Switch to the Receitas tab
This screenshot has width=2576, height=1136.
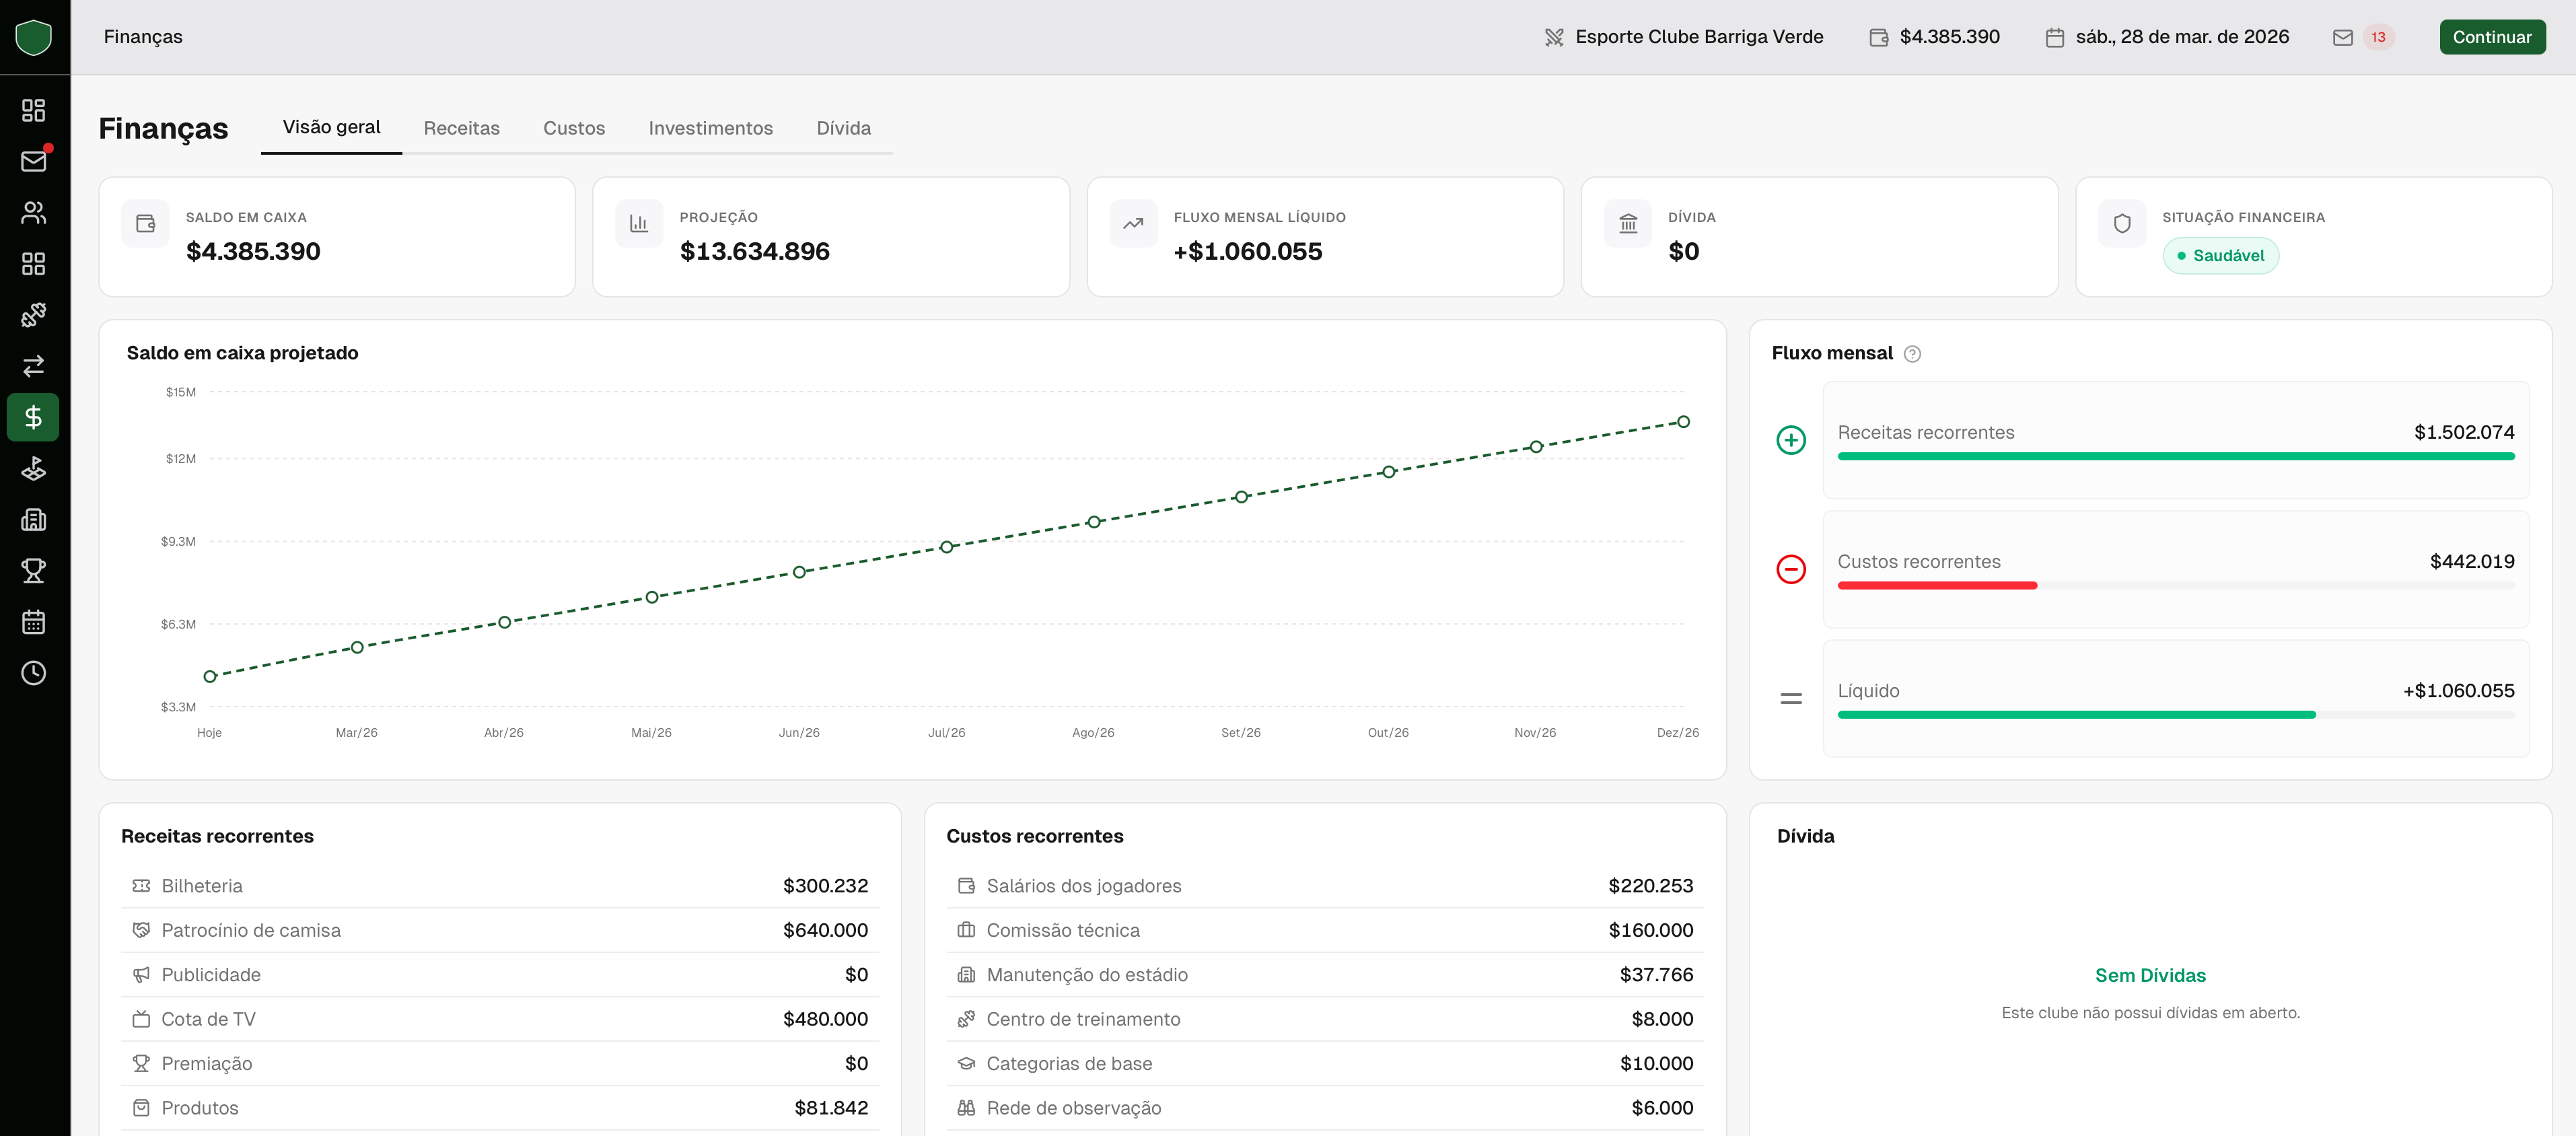(x=461, y=128)
